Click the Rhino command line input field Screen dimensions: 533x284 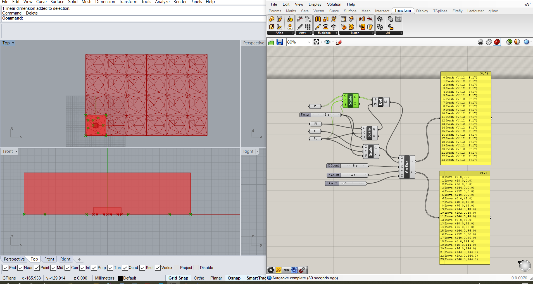[144, 18]
